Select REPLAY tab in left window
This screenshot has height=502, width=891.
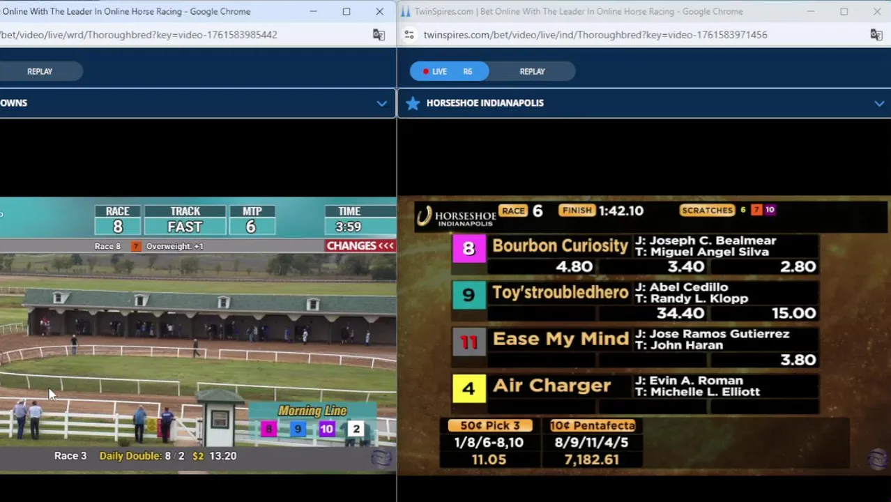click(x=40, y=71)
